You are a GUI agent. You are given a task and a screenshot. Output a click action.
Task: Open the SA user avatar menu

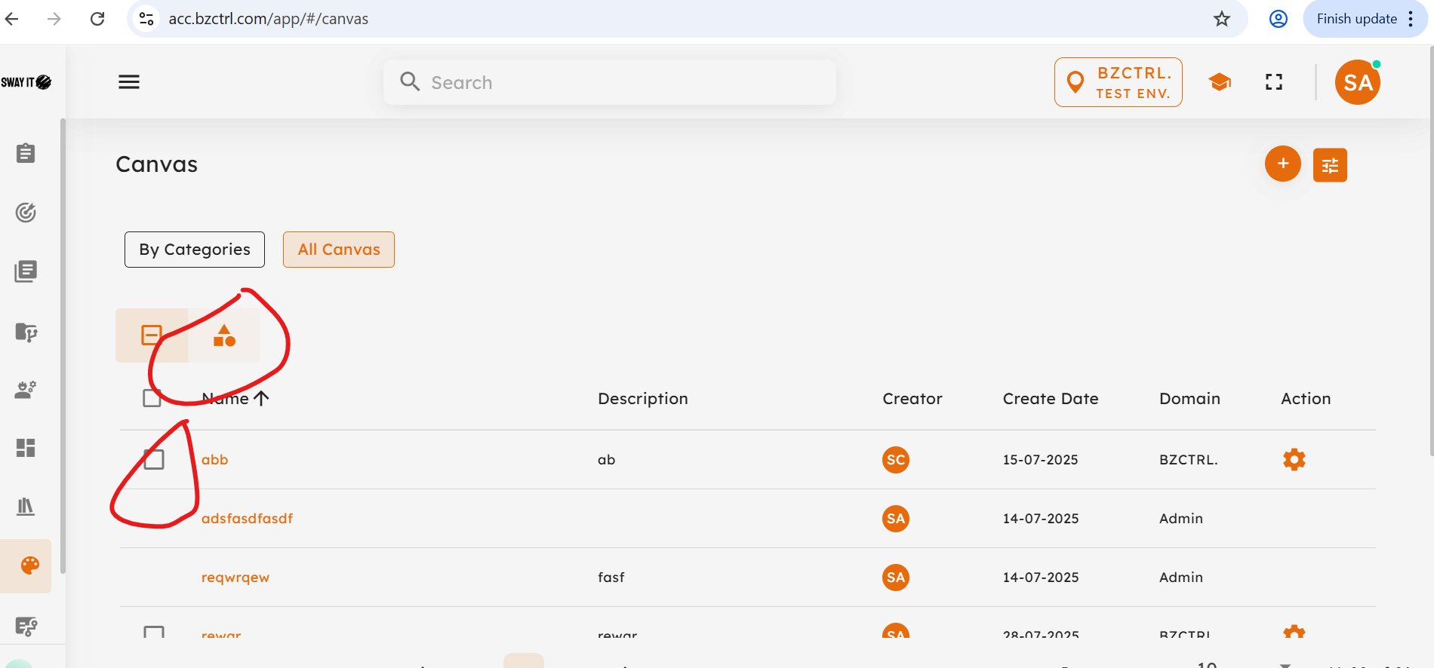[x=1357, y=82]
